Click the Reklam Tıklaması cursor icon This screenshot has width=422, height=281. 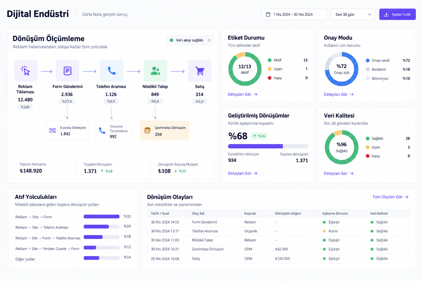click(25, 71)
